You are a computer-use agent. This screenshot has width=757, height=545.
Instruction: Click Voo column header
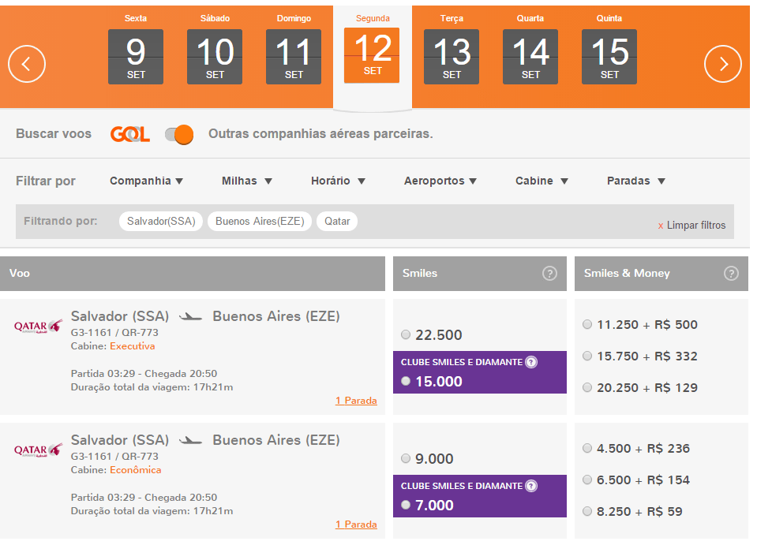coord(193,274)
